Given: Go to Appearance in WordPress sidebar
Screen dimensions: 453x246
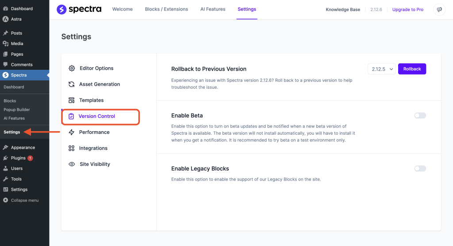Looking at the screenshot, I should (23, 148).
